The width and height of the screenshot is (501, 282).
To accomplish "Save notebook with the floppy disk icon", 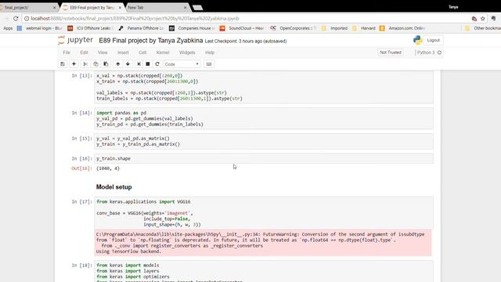I will tap(63, 64).
